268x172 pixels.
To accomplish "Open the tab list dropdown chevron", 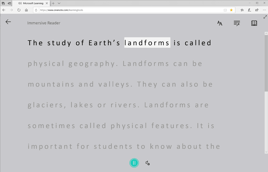I will (x=59, y=3).
